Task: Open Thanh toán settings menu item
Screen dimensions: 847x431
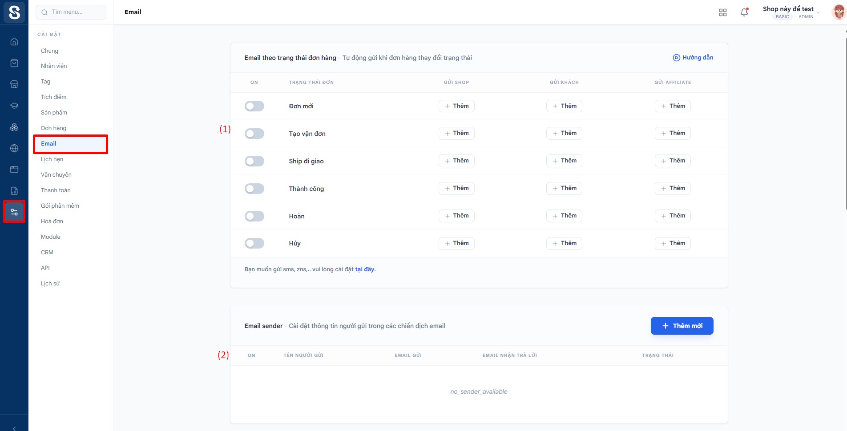Action: click(56, 190)
